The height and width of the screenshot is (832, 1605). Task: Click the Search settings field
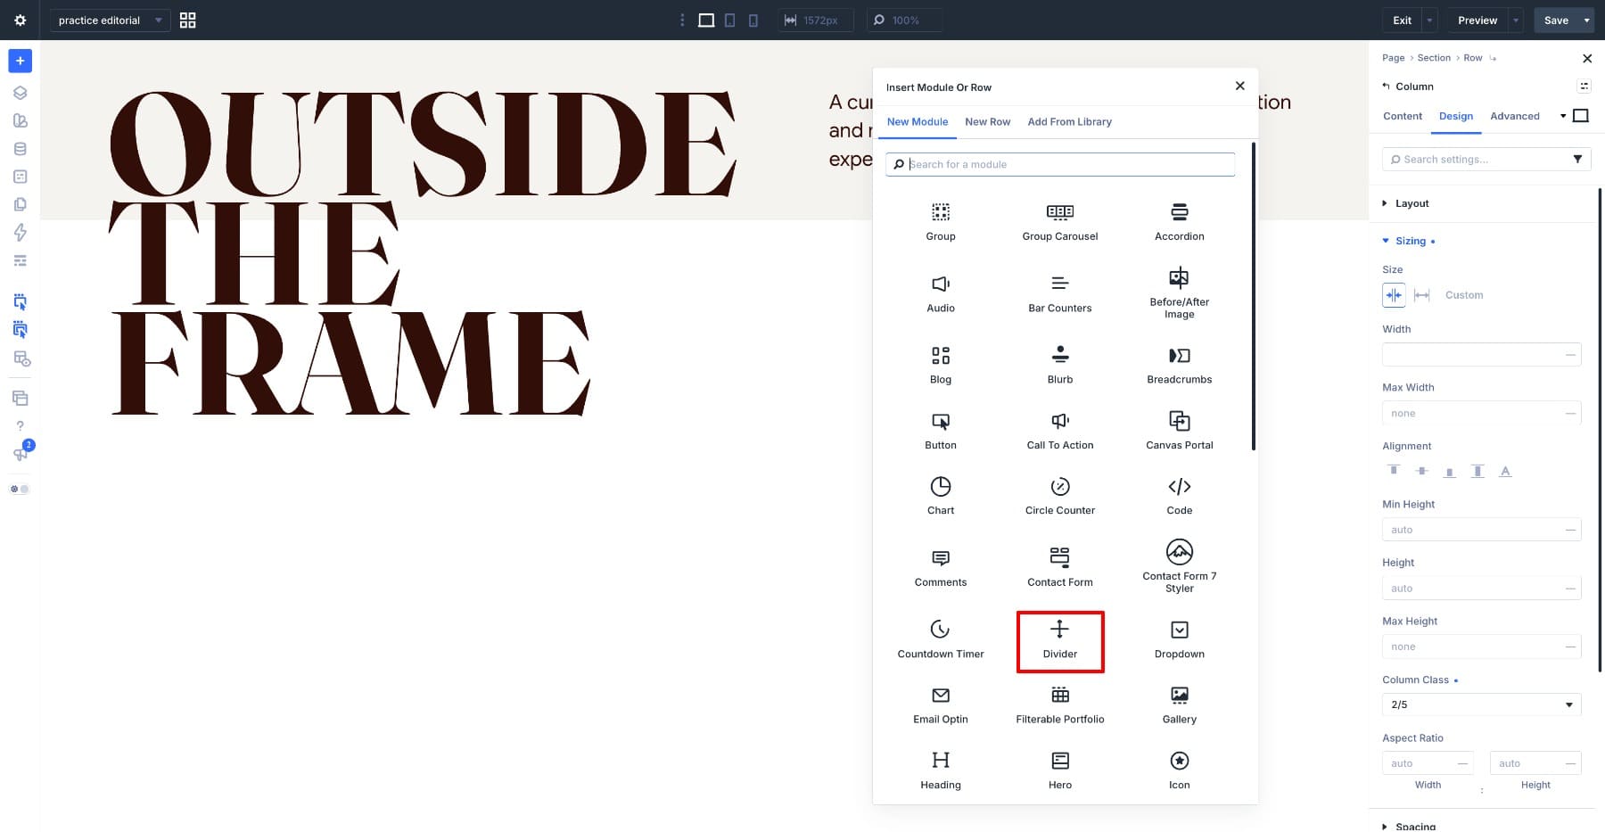coord(1475,159)
